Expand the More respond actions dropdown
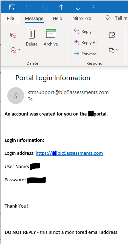This screenshot has width=128, height=244. click(114, 50)
